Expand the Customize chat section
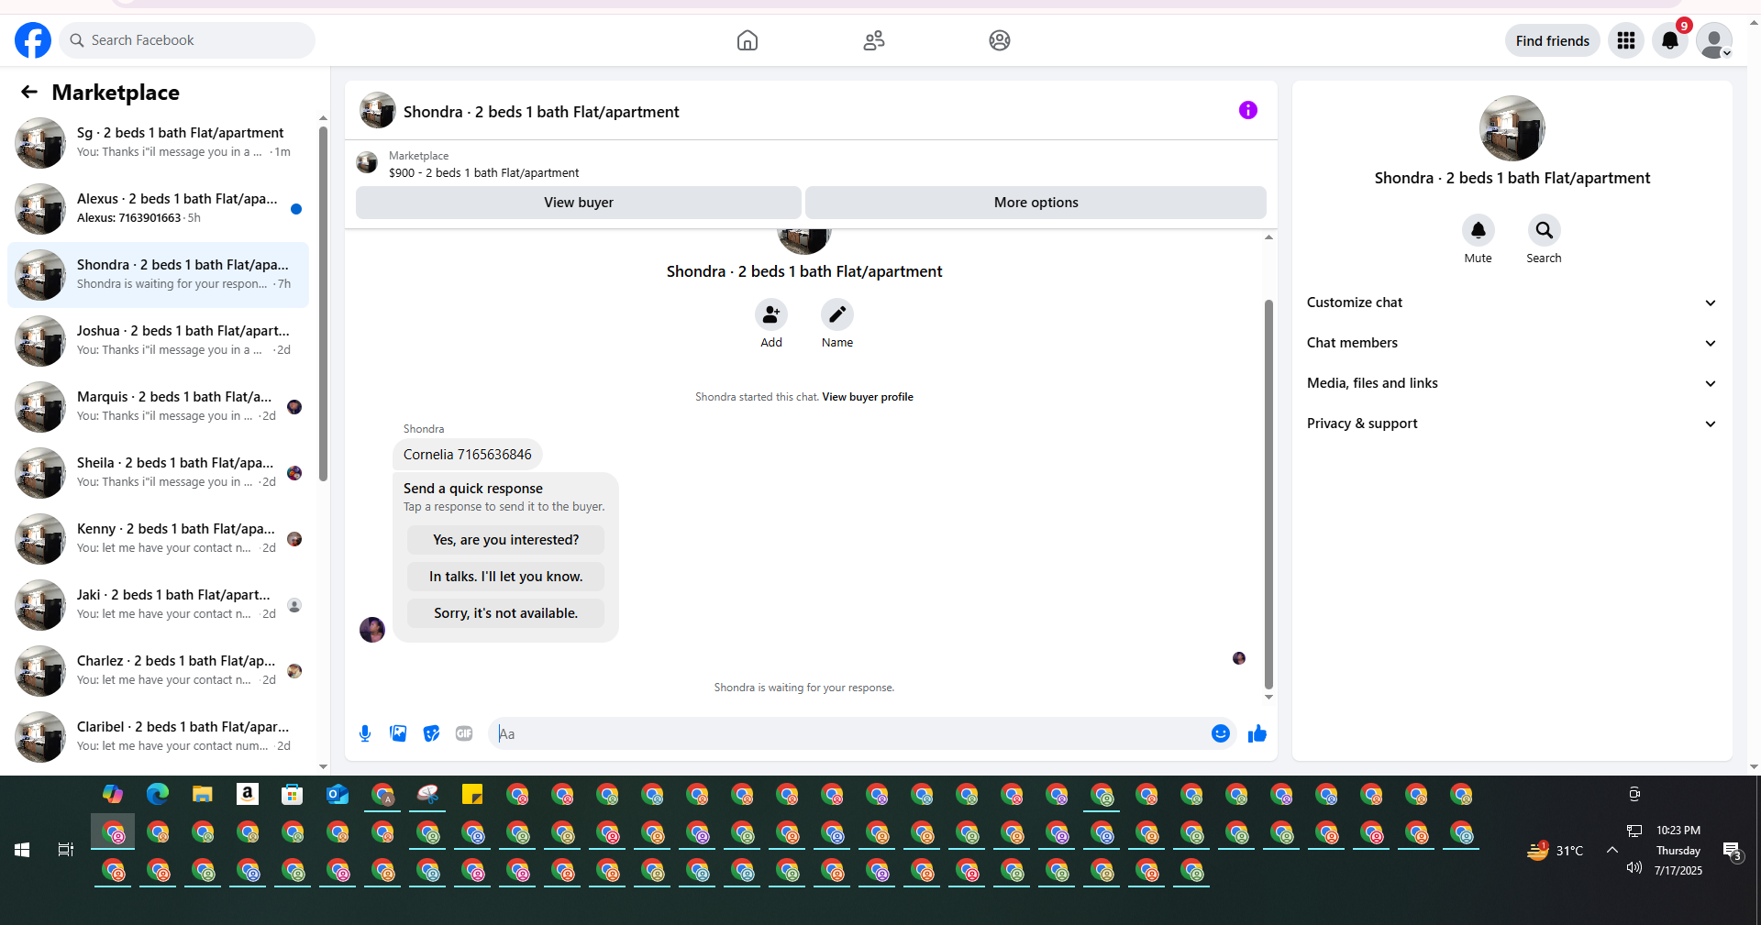This screenshot has width=1761, height=925. coord(1512,303)
